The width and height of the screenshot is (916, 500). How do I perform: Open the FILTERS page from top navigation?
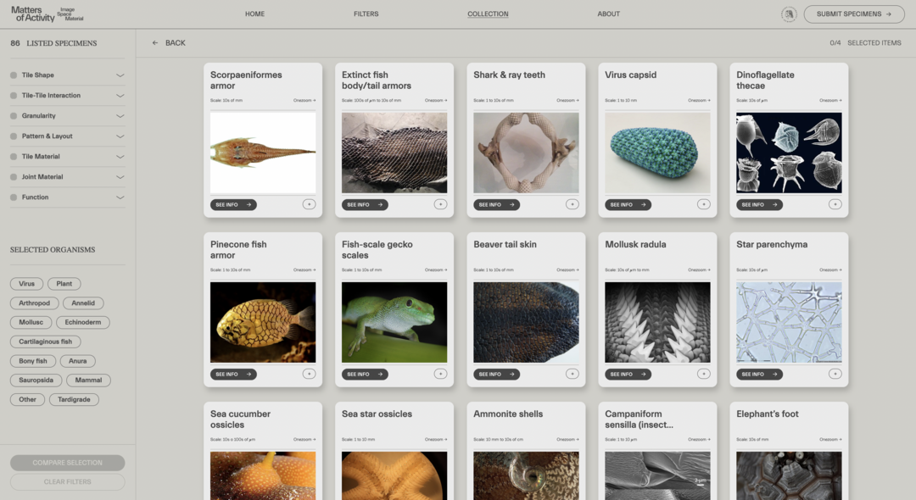[366, 14]
